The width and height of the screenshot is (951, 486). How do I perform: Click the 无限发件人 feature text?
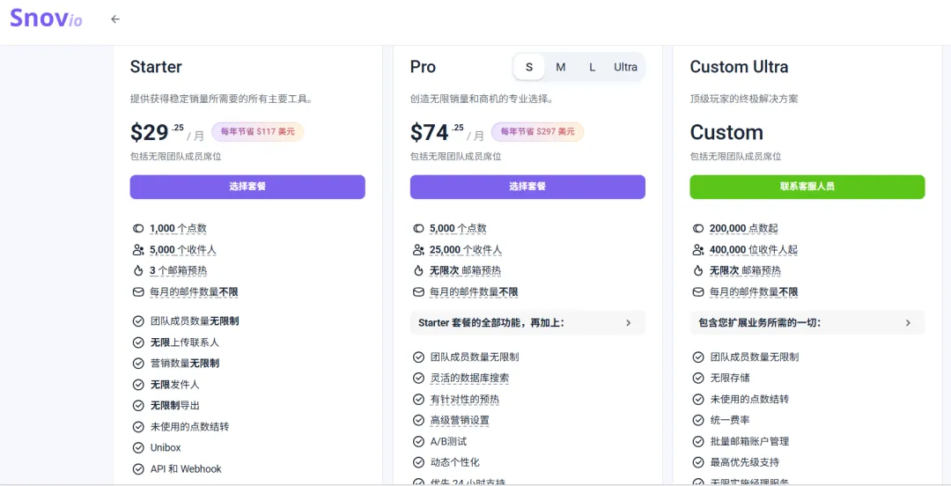(x=174, y=385)
